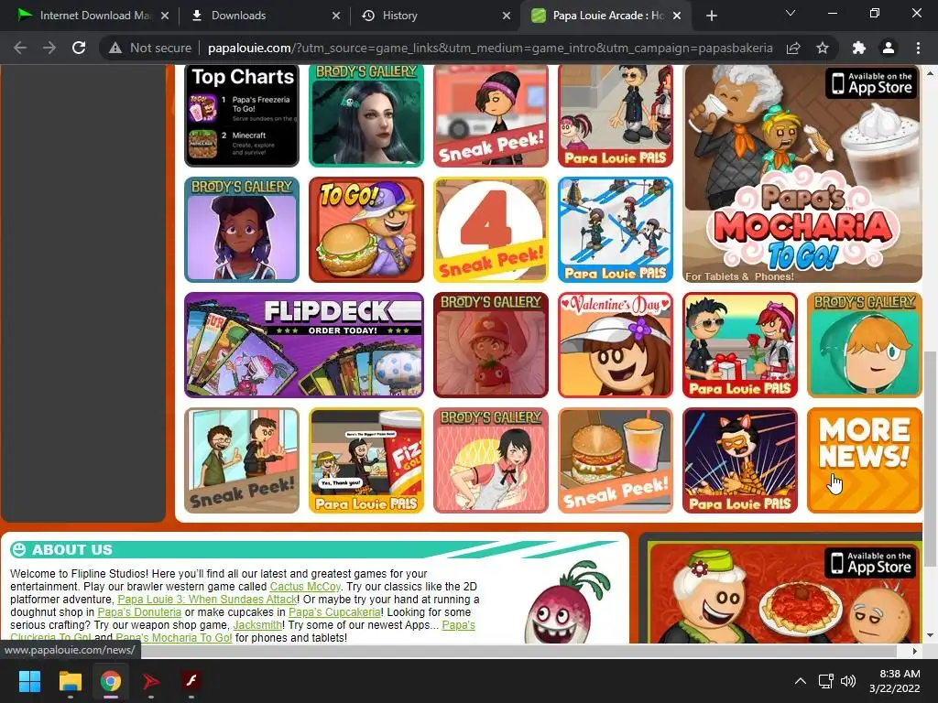Open the Fizzo cup Papa Louie Pals tile
The width and height of the screenshot is (938, 703).
[366, 460]
